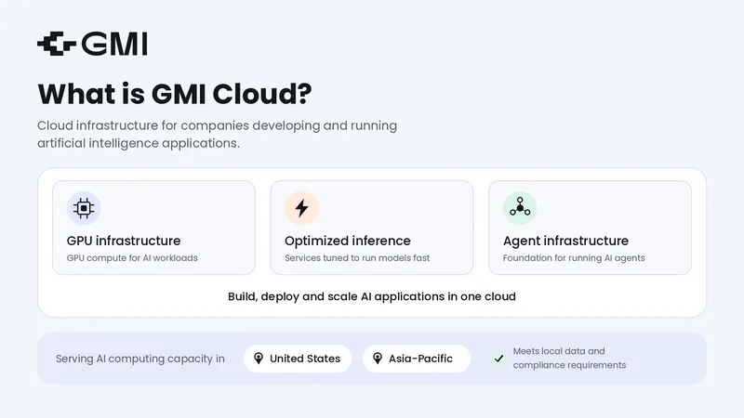Viewport: 744px width, 418px height.
Task: Open the Agent infrastructure card
Action: click(590, 228)
